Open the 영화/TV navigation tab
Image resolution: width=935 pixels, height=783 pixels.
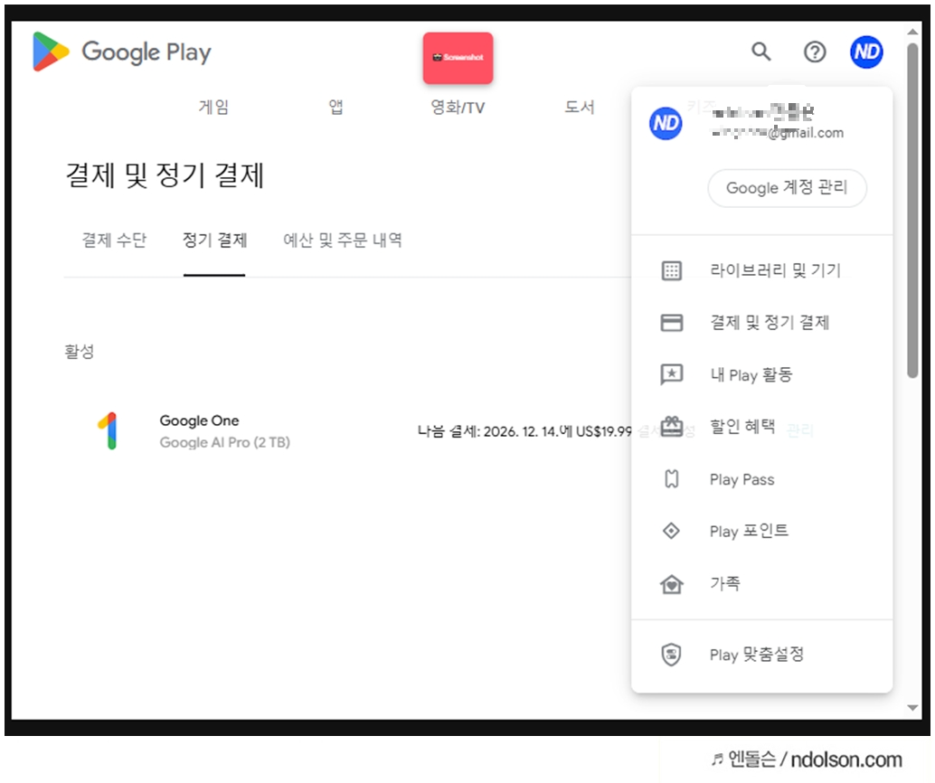(458, 108)
